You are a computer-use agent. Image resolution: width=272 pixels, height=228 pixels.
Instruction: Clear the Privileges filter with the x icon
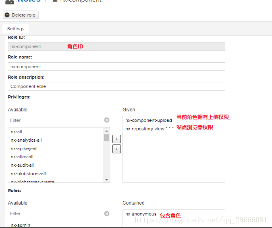[x=107, y=120]
